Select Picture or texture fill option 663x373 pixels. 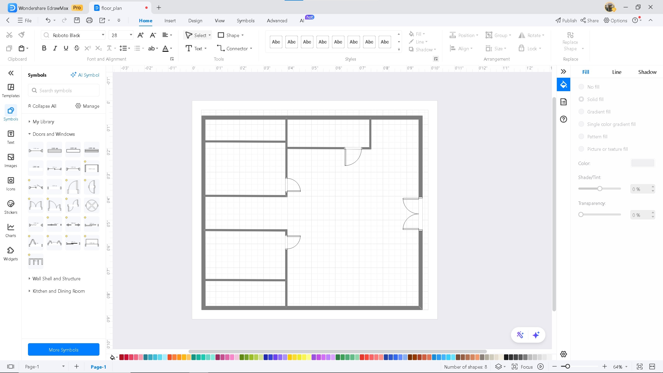tap(581, 149)
